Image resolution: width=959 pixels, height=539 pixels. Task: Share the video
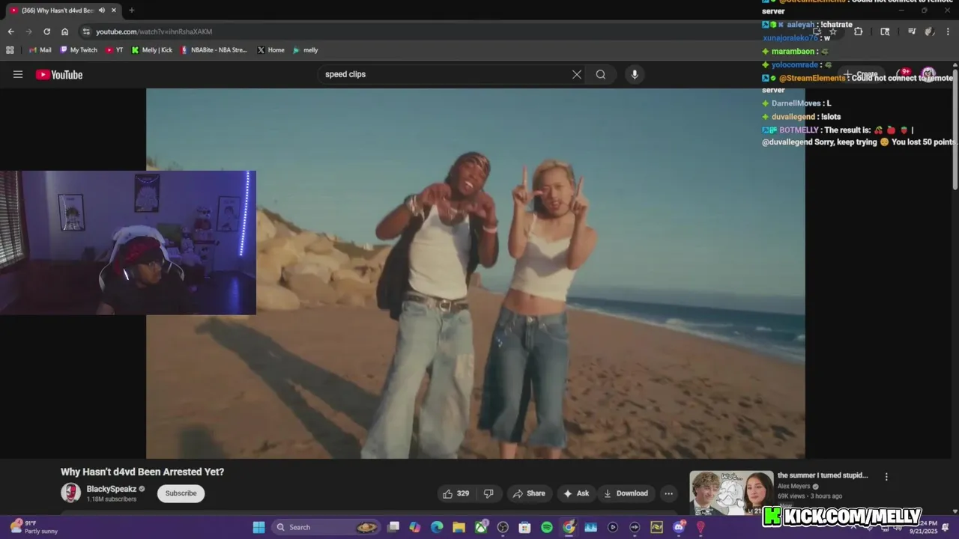coord(529,493)
